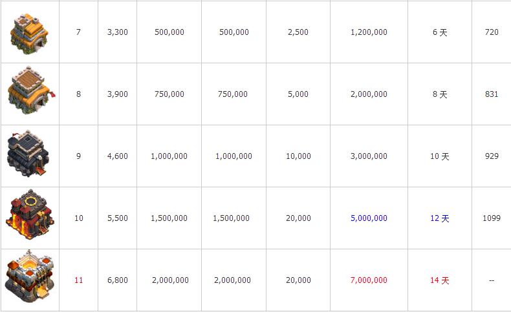This screenshot has height=312, width=511.
Task: Click the red 14 天 upgrade time
Action: pyautogui.click(x=440, y=280)
